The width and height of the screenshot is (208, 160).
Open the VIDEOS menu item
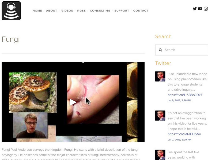(67, 11)
